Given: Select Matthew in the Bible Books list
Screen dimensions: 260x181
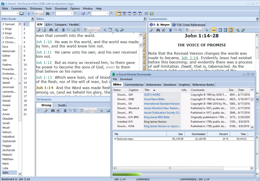Looking at the screenshot, I should coord(8,159).
